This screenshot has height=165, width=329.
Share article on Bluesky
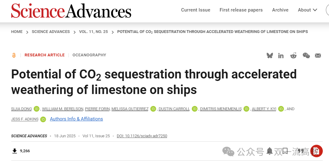tap(270, 55)
